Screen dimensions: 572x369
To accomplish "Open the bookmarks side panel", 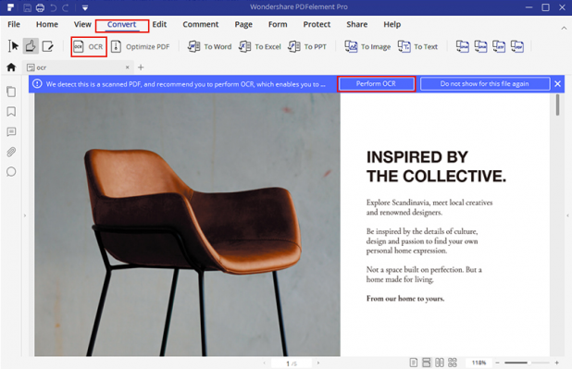I will point(11,112).
